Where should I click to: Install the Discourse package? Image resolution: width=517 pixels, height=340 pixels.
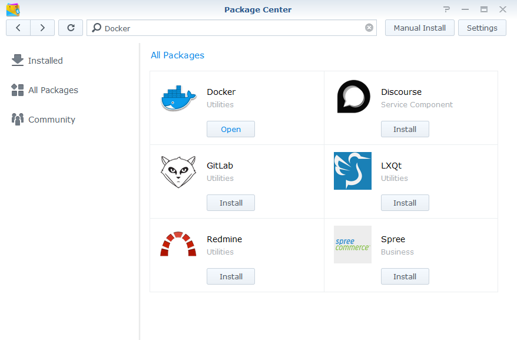tap(405, 129)
